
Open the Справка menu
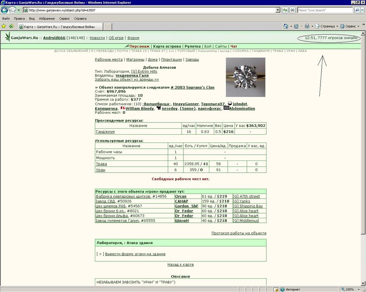[80, 18]
